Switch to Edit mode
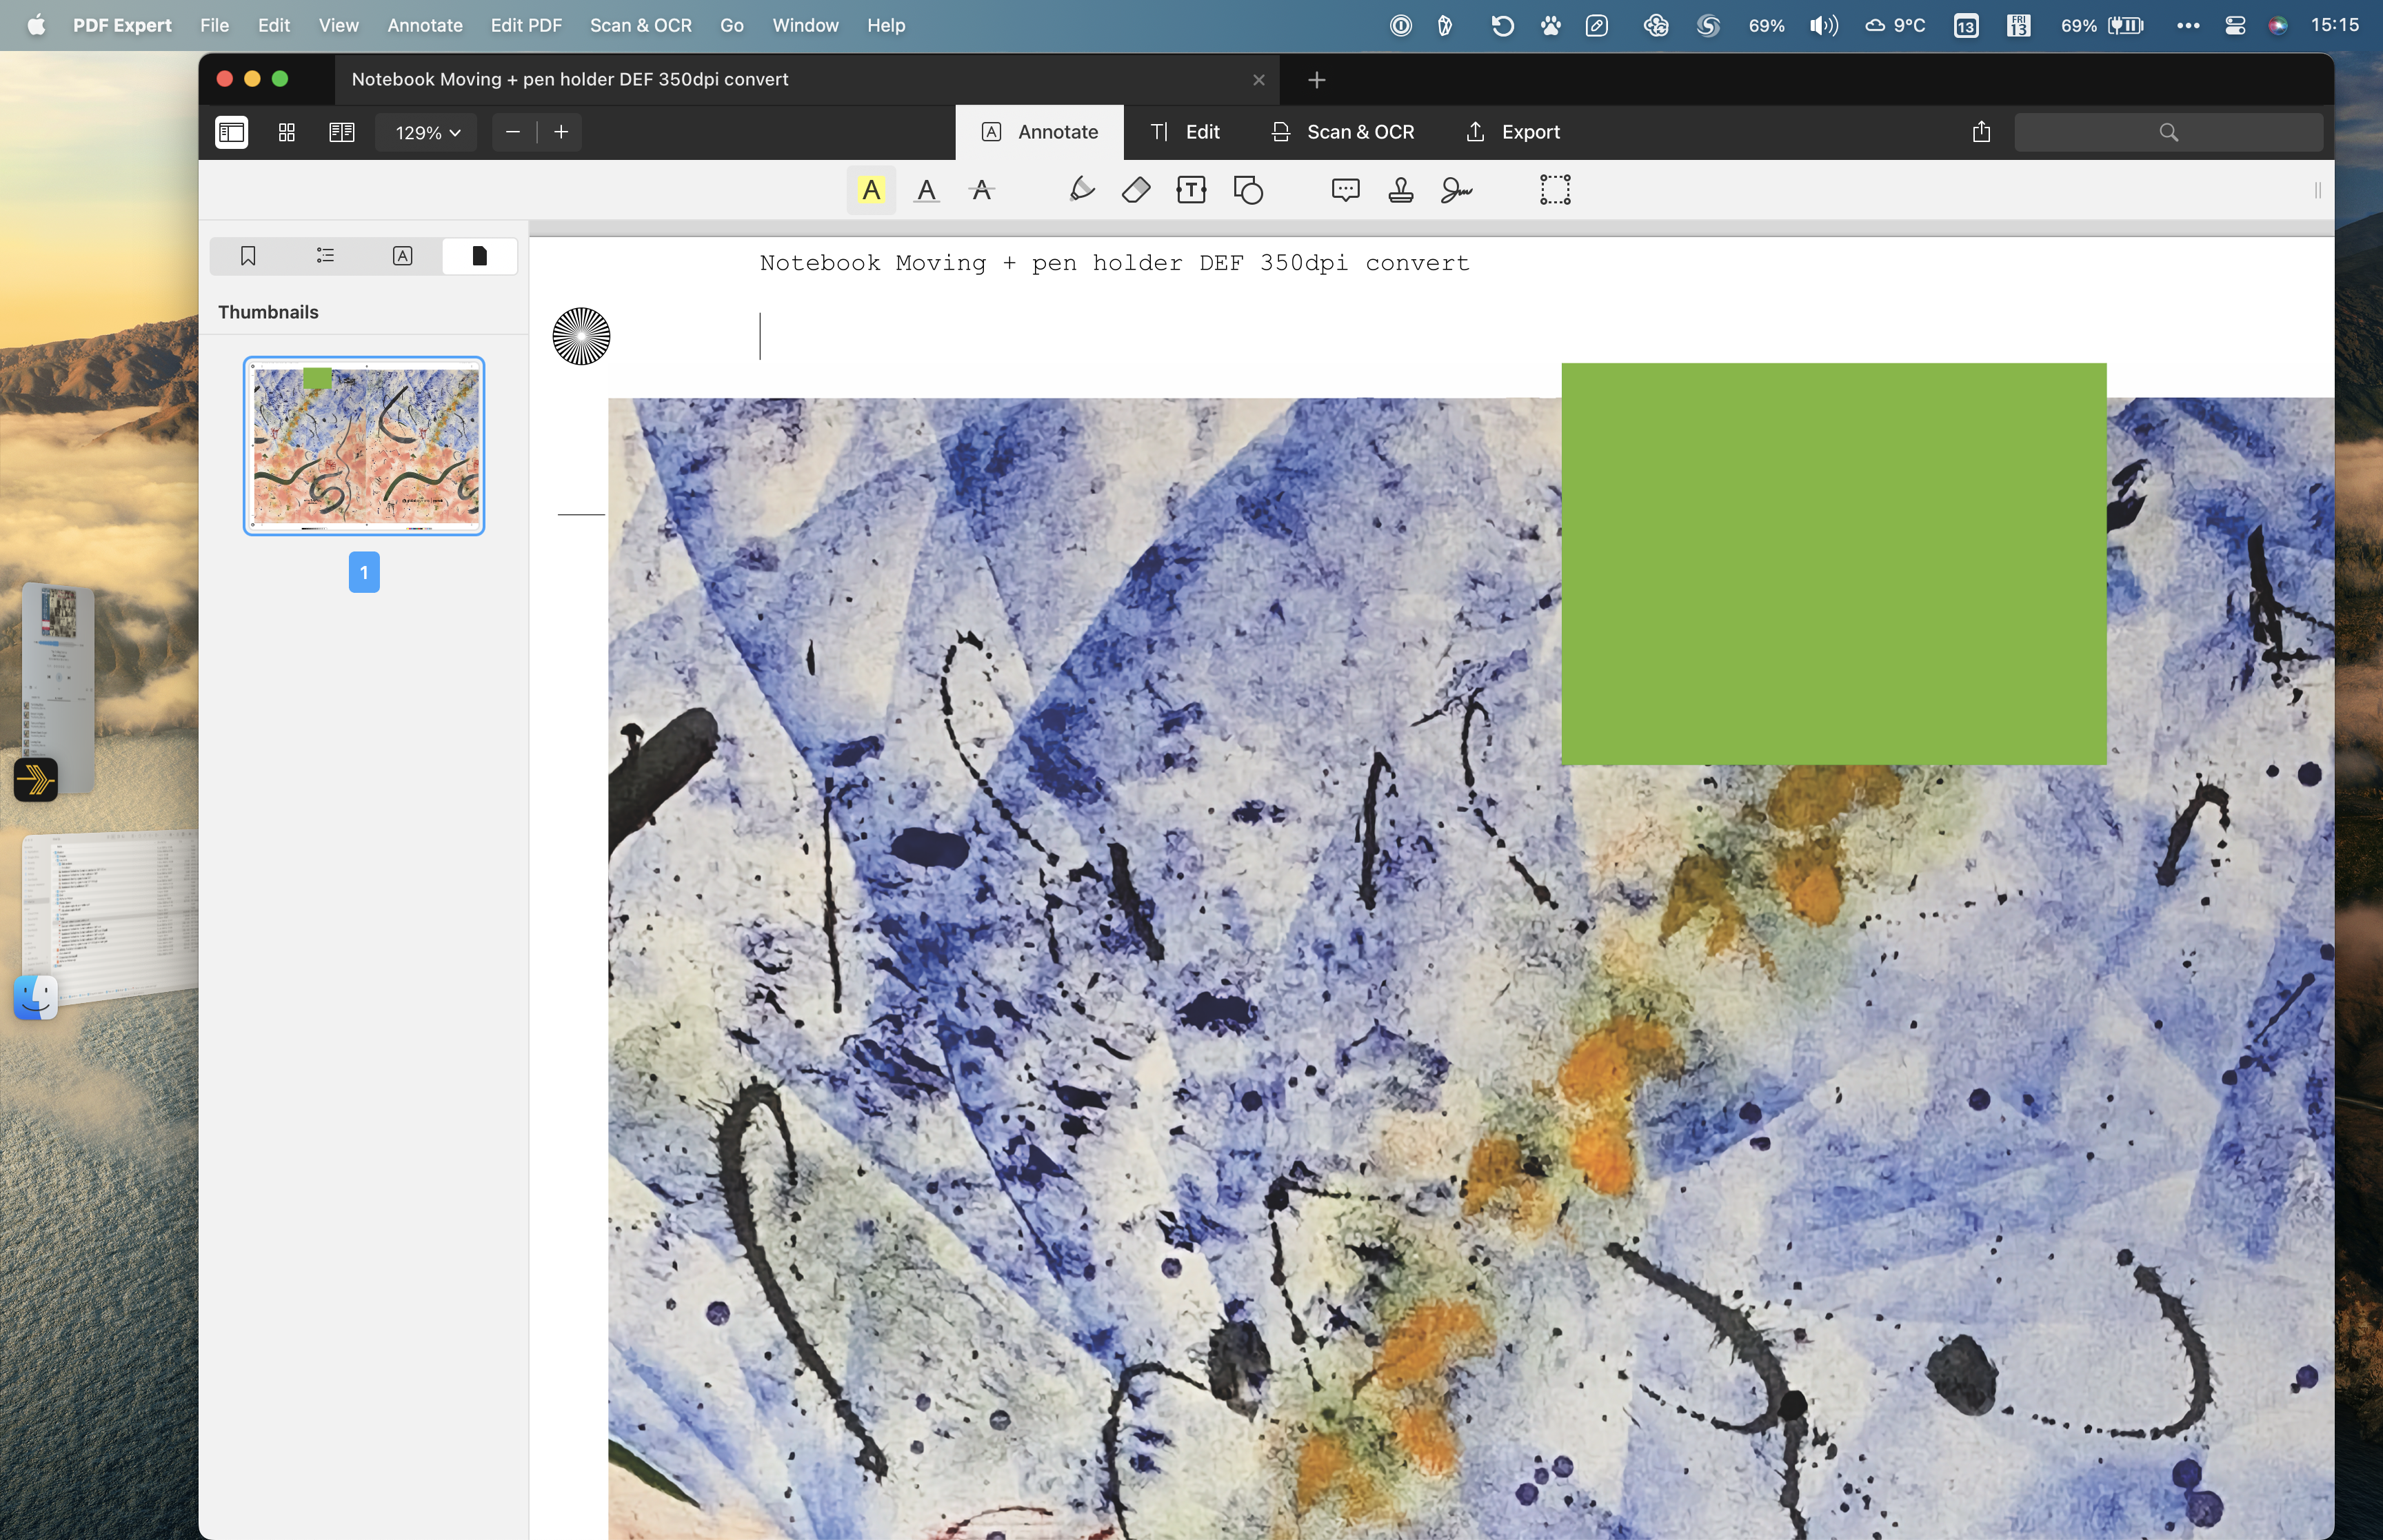2383x1540 pixels. [1185, 132]
